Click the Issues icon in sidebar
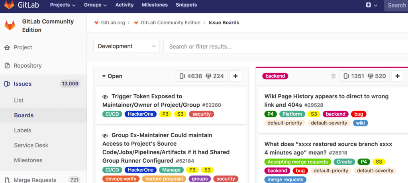 pos(7,84)
